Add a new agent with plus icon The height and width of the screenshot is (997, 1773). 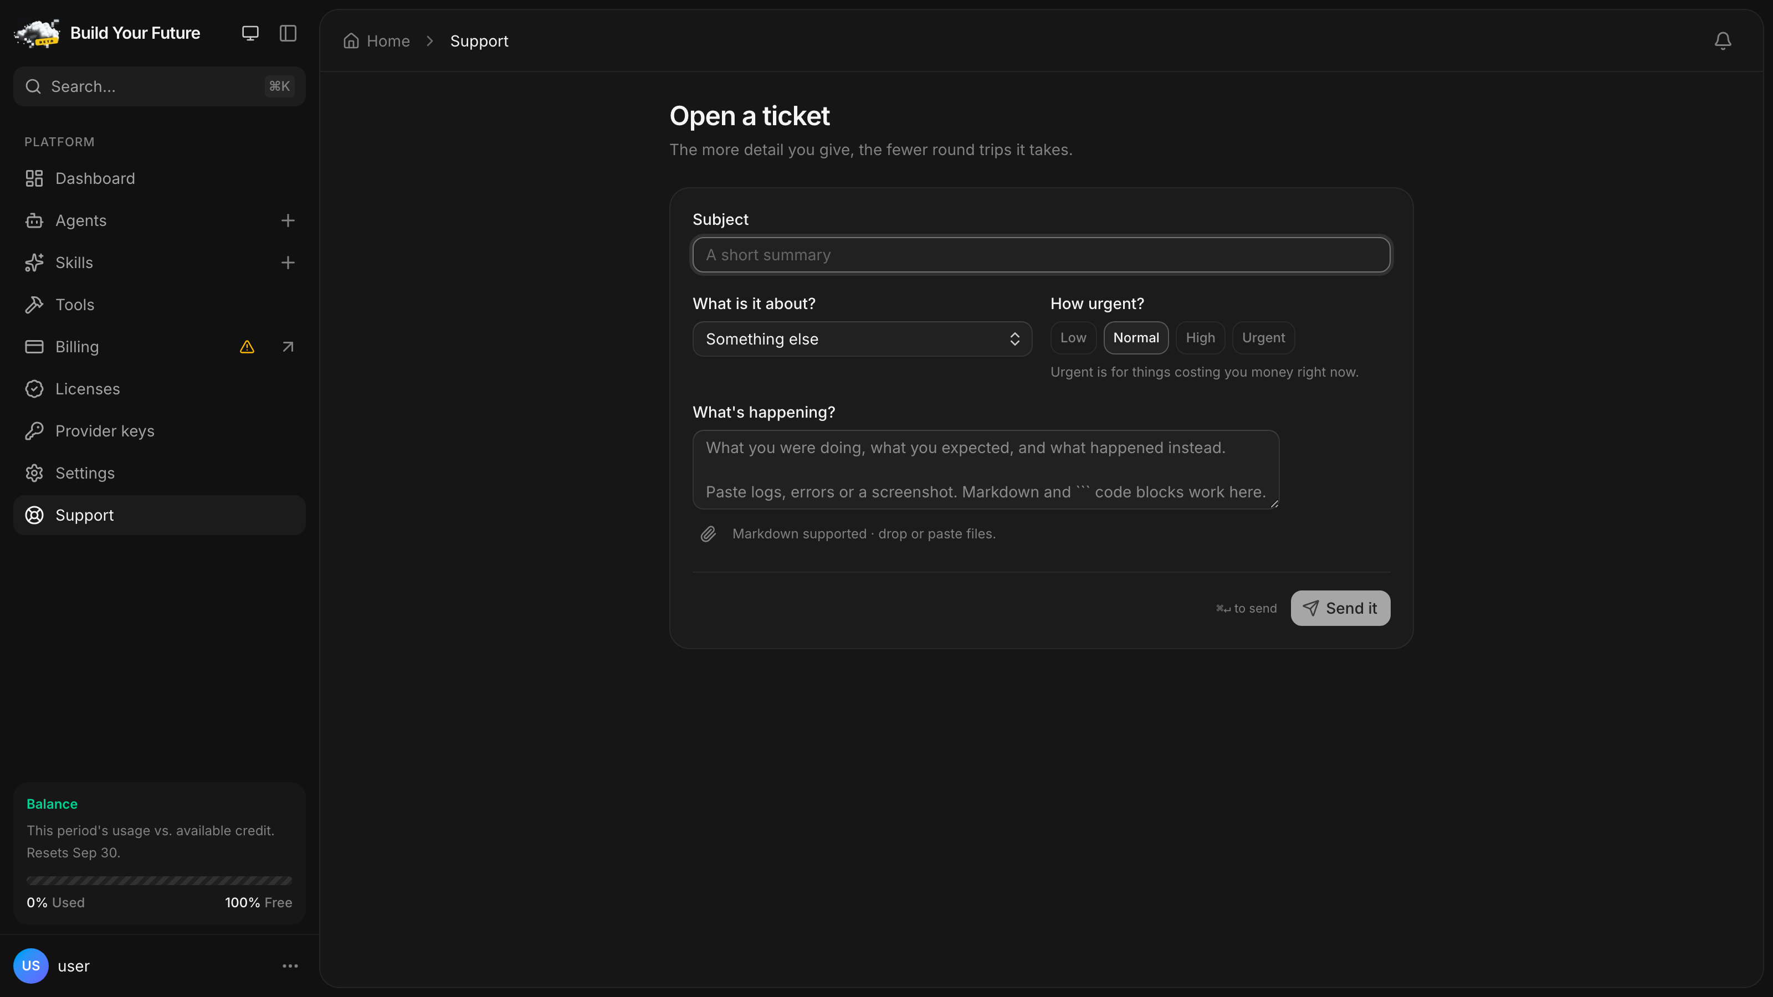coord(288,221)
